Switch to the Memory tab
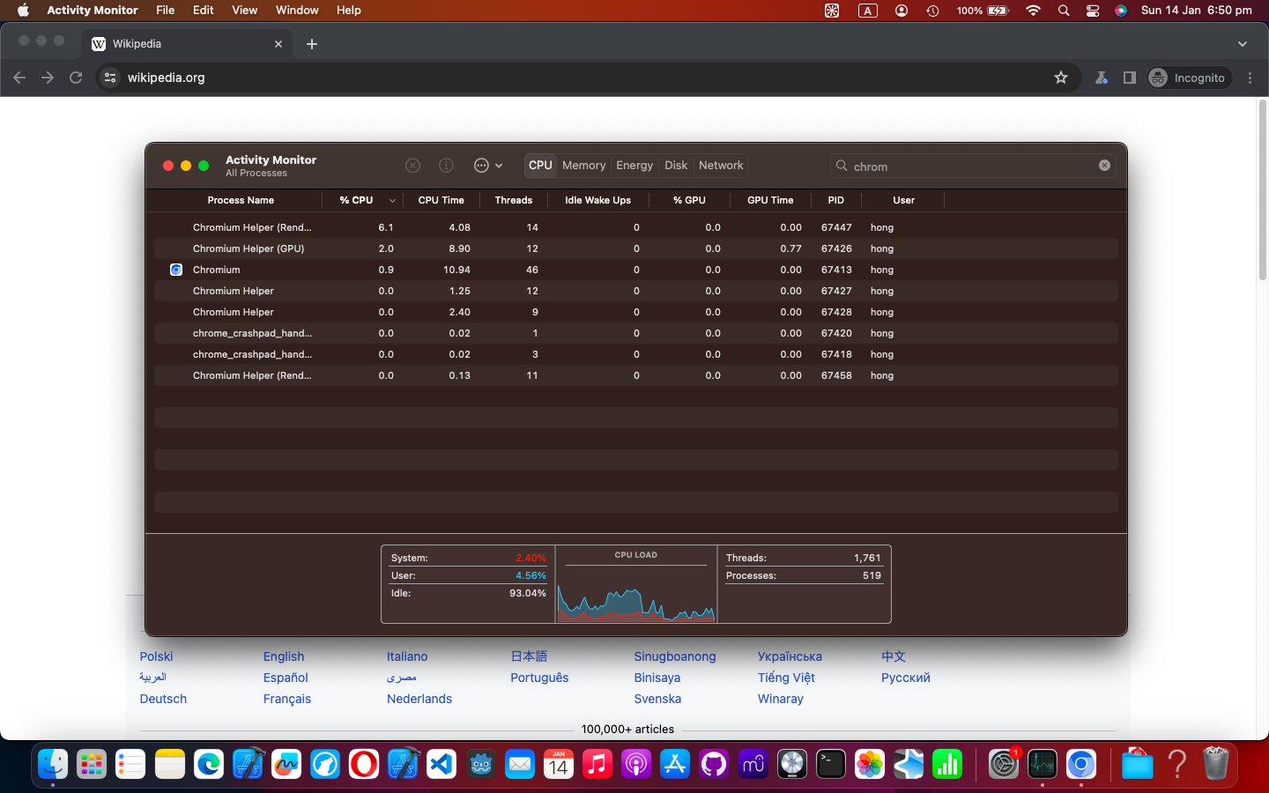Viewport: 1269px width, 793px height. [583, 165]
